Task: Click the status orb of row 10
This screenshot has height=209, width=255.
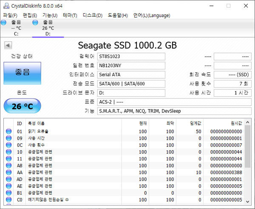Action: pos(9,152)
